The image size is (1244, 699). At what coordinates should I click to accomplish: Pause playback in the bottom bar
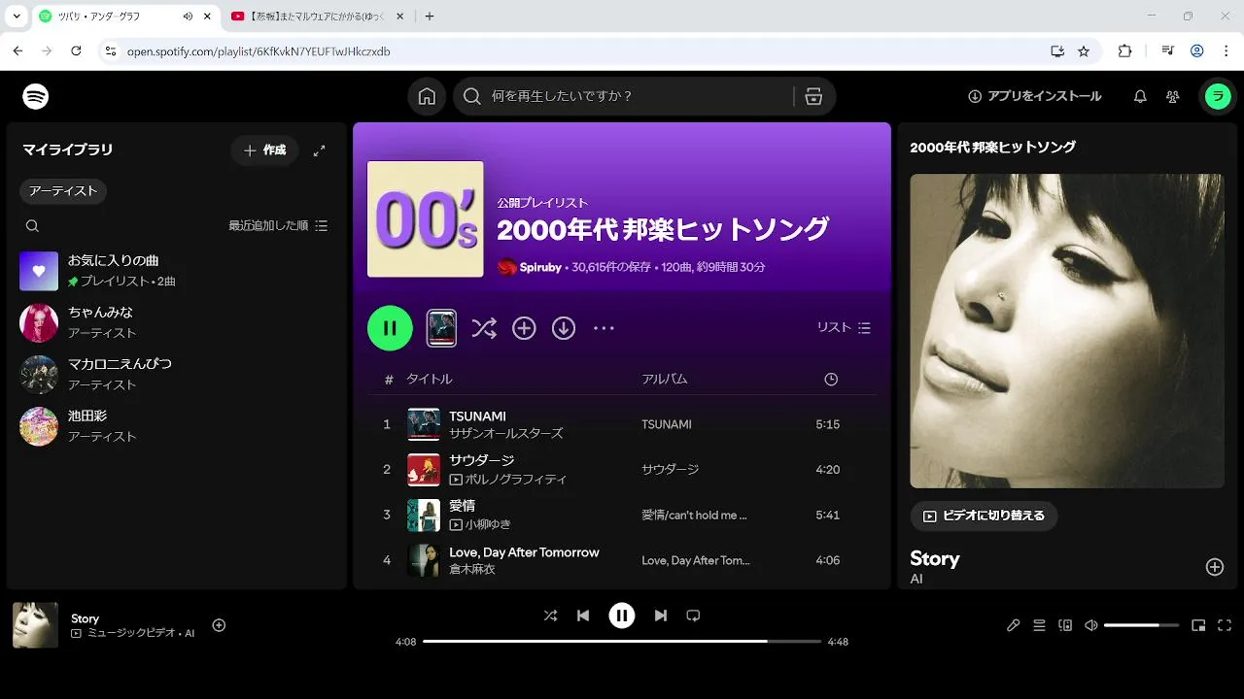(x=622, y=616)
